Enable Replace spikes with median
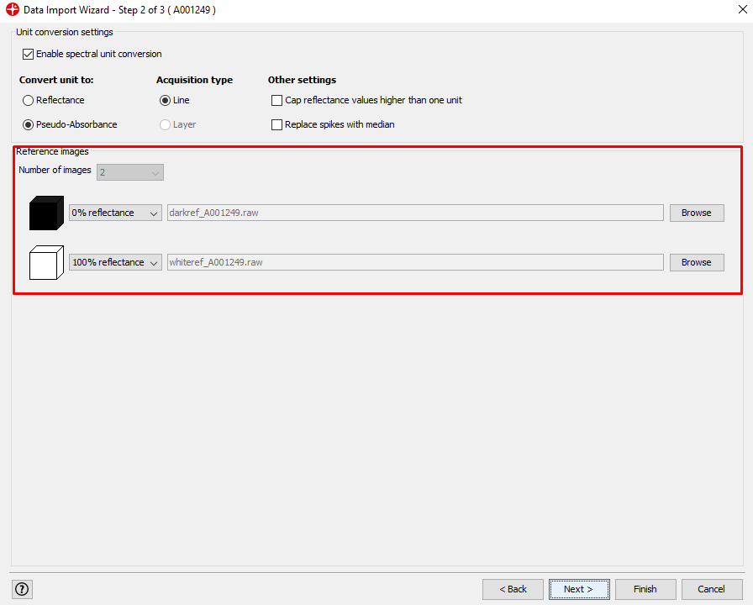Screen dimensions: 753x605 277,124
